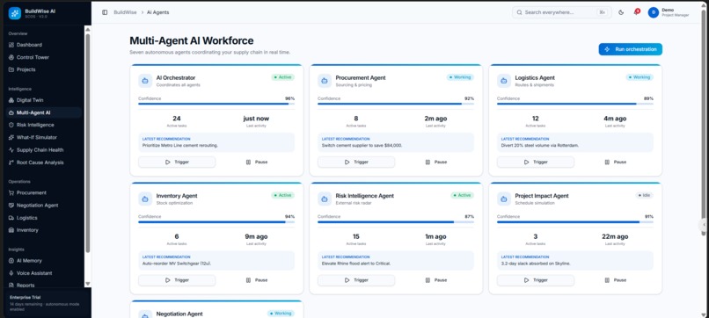
Task: Click the Supply Chain Health pulse icon
Action: (x=11, y=150)
